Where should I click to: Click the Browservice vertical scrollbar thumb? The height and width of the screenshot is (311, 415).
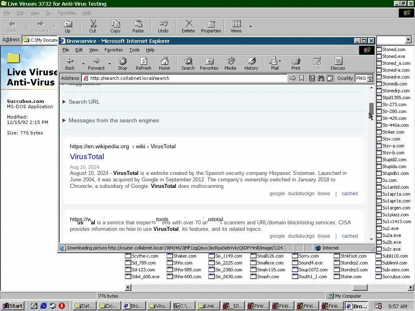[x=371, y=109]
